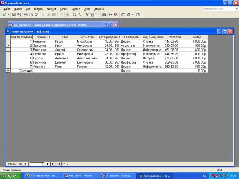Open the file Search toolbar icon
The image size is (239, 179).
(x=19, y=15)
